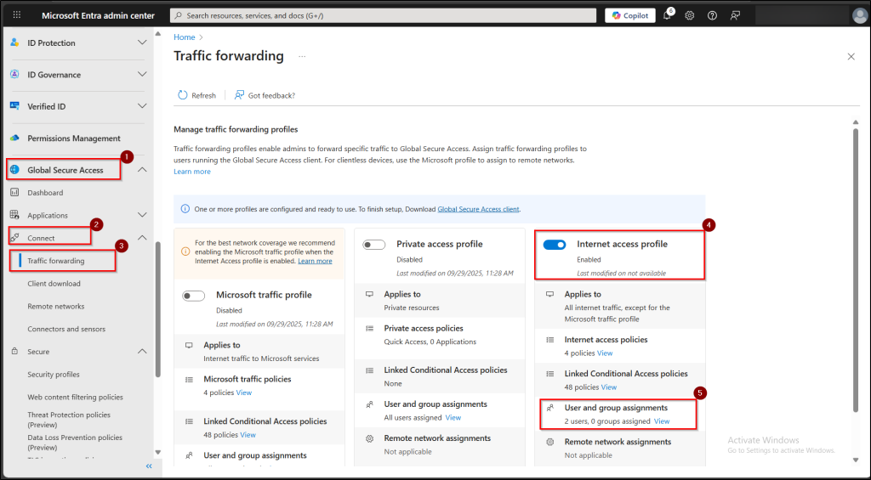Open the settings gear in header
The height and width of the screenshot is (480, 871).
click(690, 15)
